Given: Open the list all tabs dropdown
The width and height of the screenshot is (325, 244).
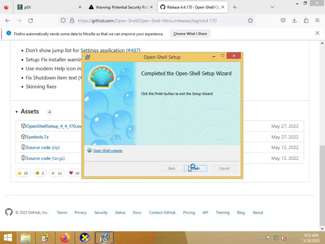Looking at the screenshot, I should 272,7.
